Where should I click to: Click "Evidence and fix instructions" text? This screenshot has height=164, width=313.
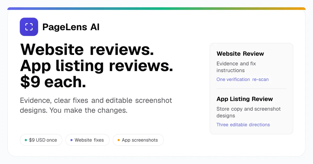click(236, 67)
